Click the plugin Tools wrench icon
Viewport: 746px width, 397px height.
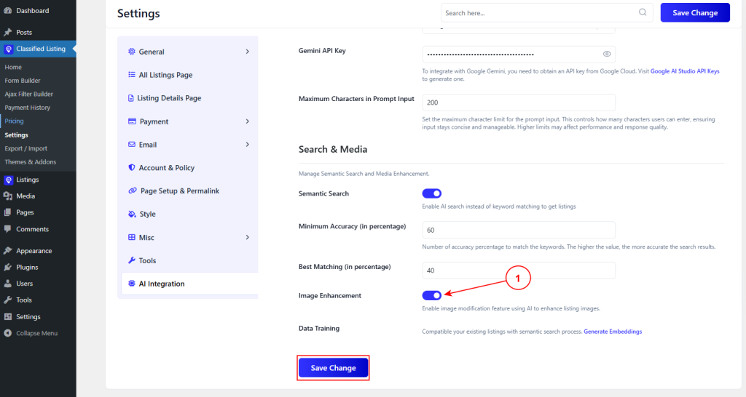click(132, 260)
